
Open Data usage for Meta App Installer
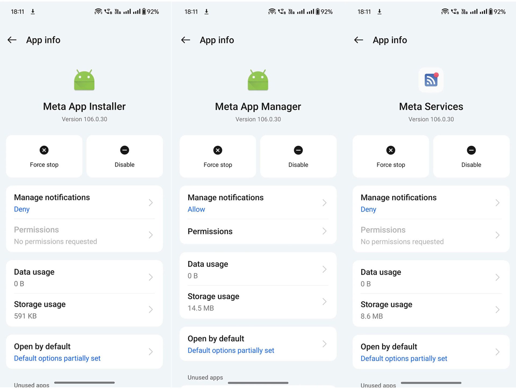(84, 277)
